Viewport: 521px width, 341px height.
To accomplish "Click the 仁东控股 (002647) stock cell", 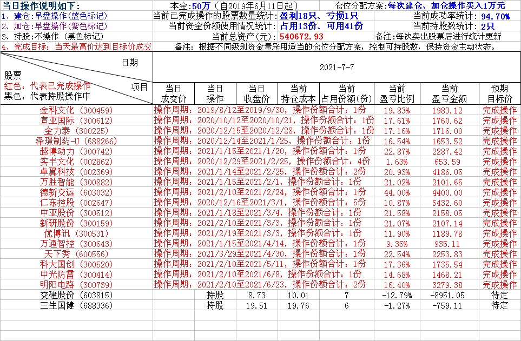I will coord(76,203).
